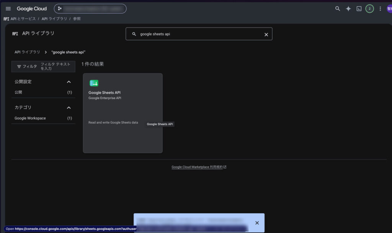Image resolution: width=392 pixels, height=233 pixels.
Task: Return to API ライブラリ in results breadcrumb
Action: [27, 52]
